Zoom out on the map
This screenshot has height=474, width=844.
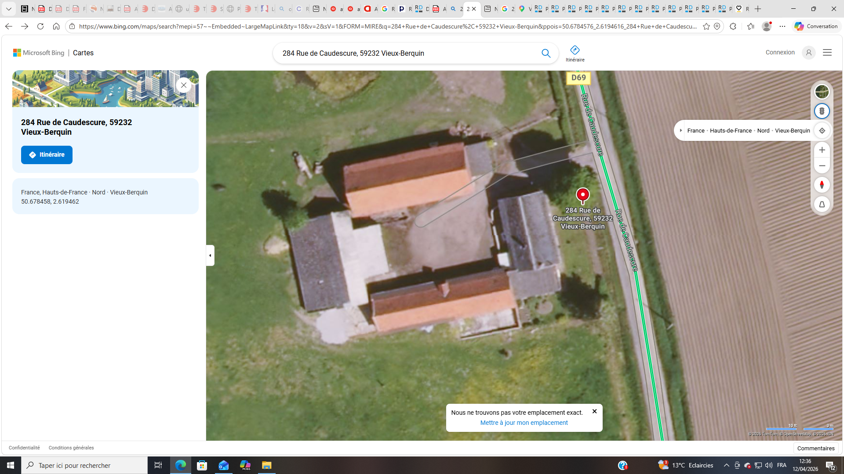822,166
